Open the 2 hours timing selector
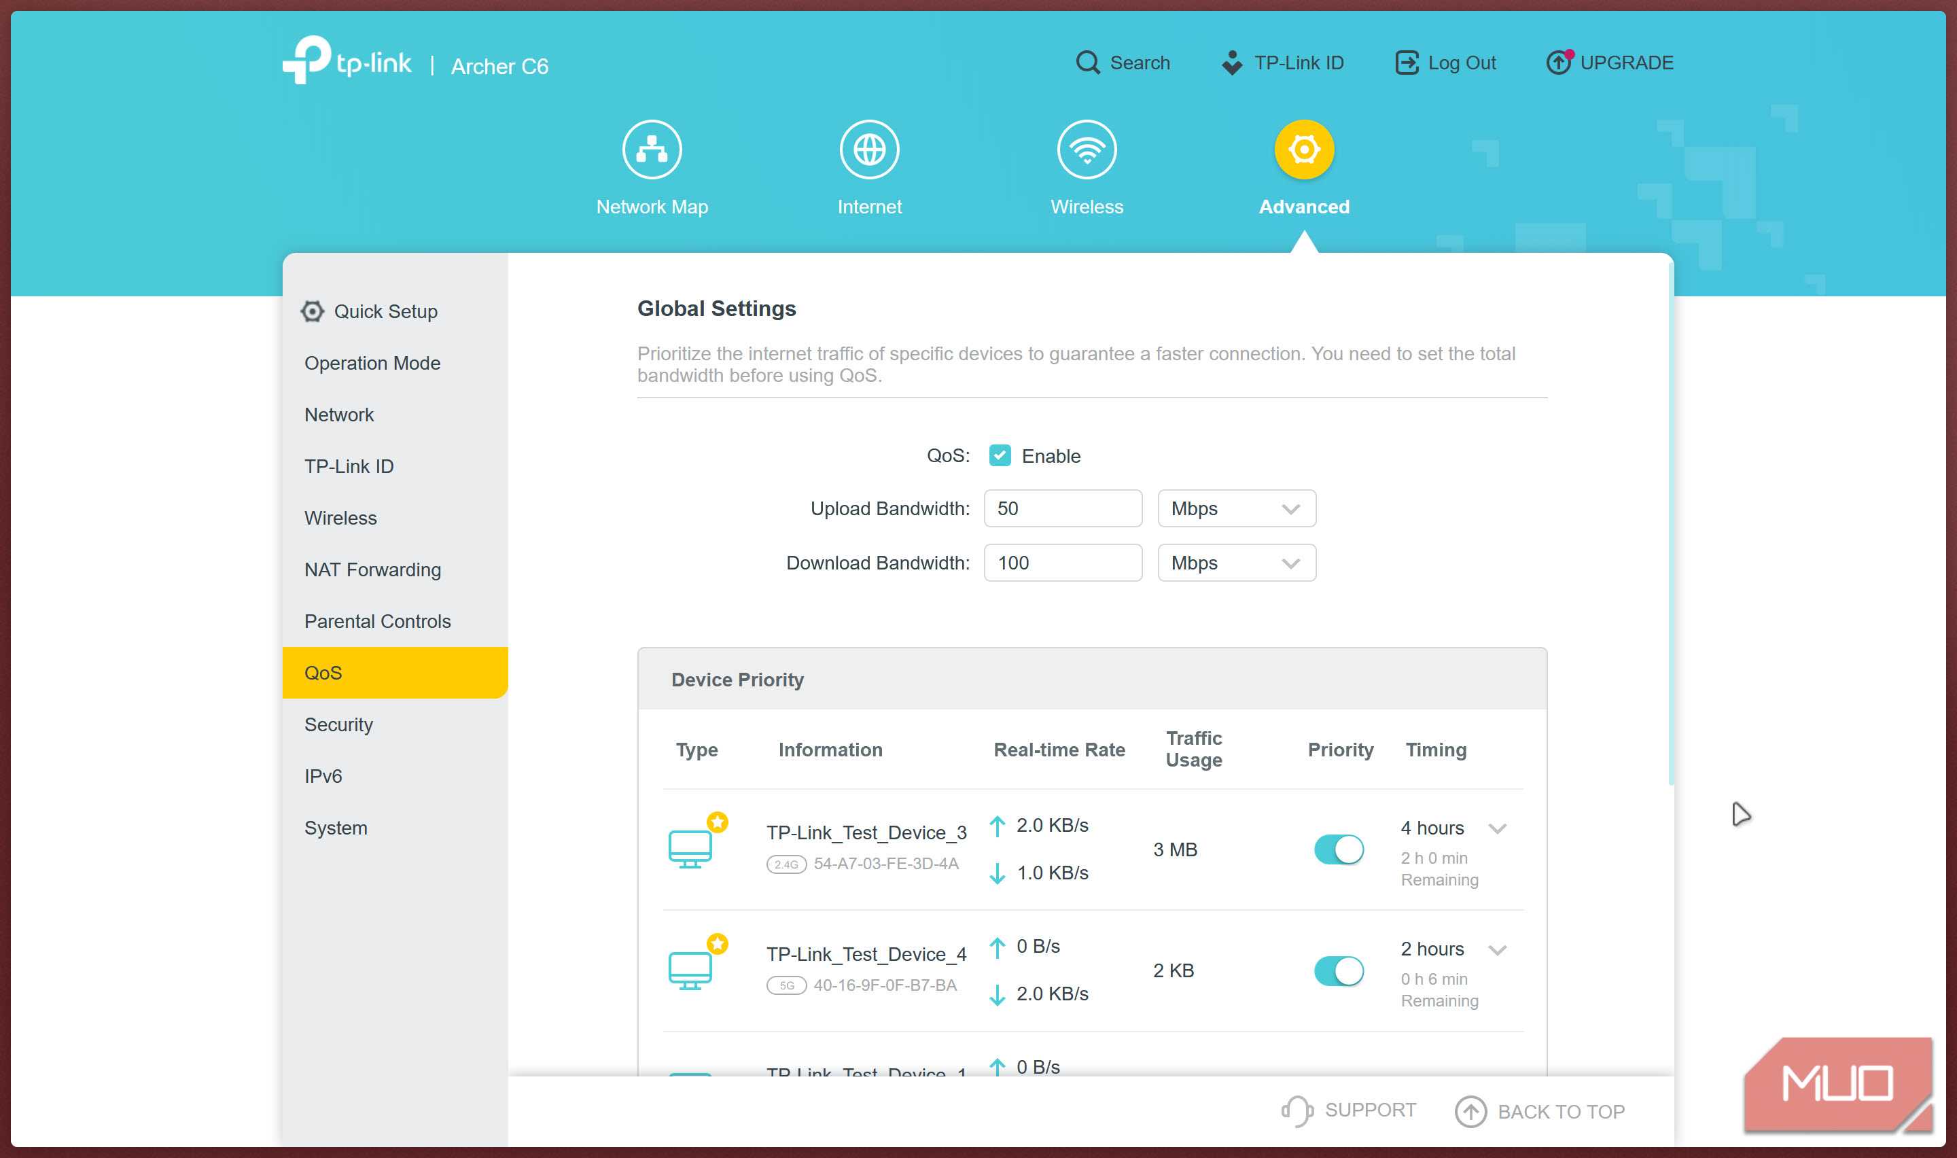This screenshot has width=1957, height=1158. [1497, 949]
